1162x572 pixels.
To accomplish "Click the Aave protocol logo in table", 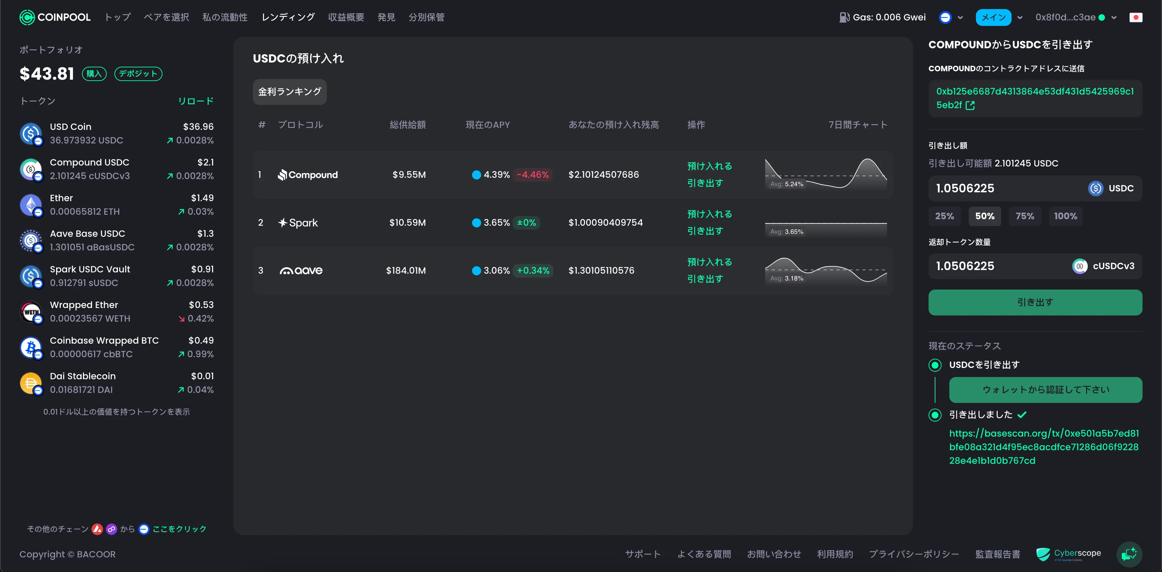I will click(301, 270).
